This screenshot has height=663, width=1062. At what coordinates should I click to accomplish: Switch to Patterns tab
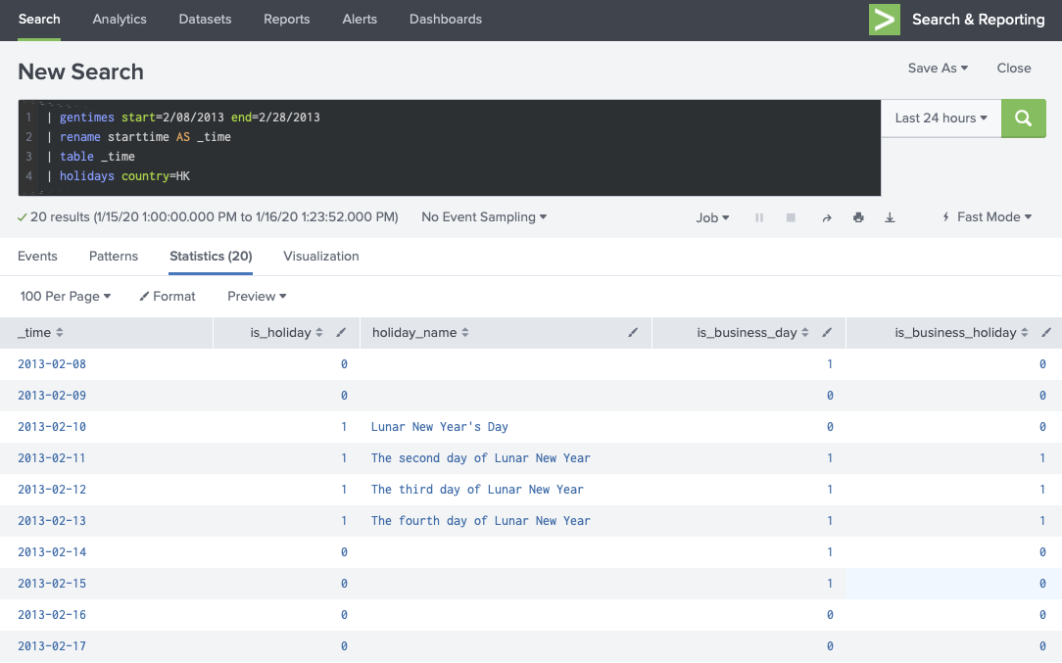113,256
